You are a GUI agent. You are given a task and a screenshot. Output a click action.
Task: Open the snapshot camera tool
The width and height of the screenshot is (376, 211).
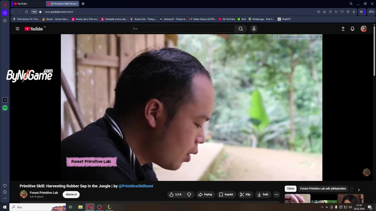tap(324, 12)
